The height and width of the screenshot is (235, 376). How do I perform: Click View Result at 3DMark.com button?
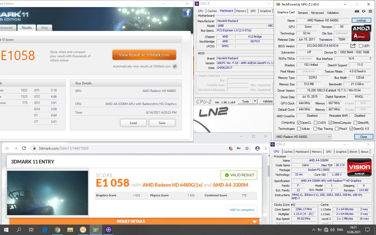(144, 55)
